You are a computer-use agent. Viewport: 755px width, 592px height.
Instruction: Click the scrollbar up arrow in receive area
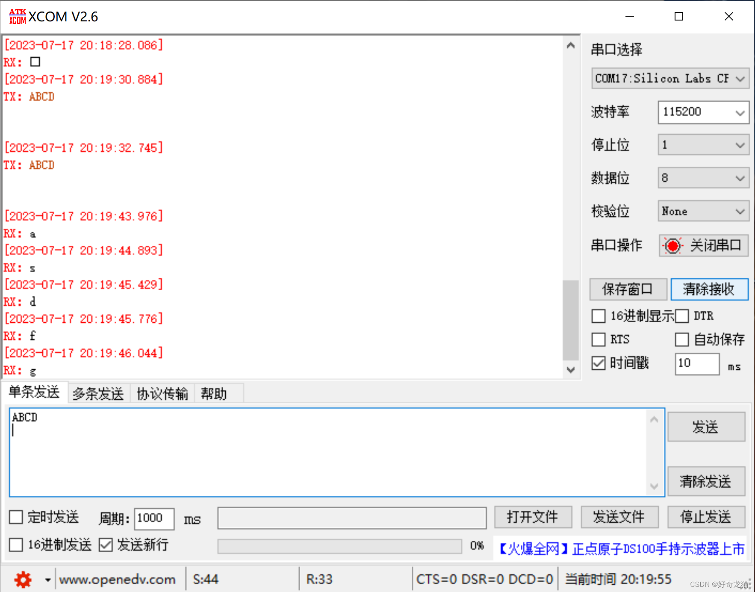point(571,44)
